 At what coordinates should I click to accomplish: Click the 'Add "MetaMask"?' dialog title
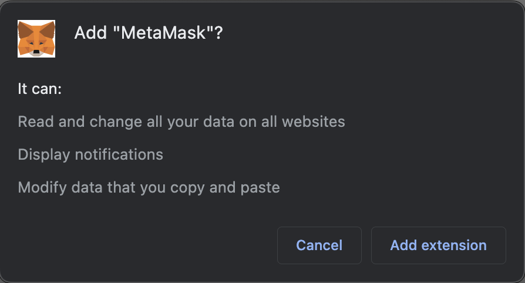(x=149, y=33)
